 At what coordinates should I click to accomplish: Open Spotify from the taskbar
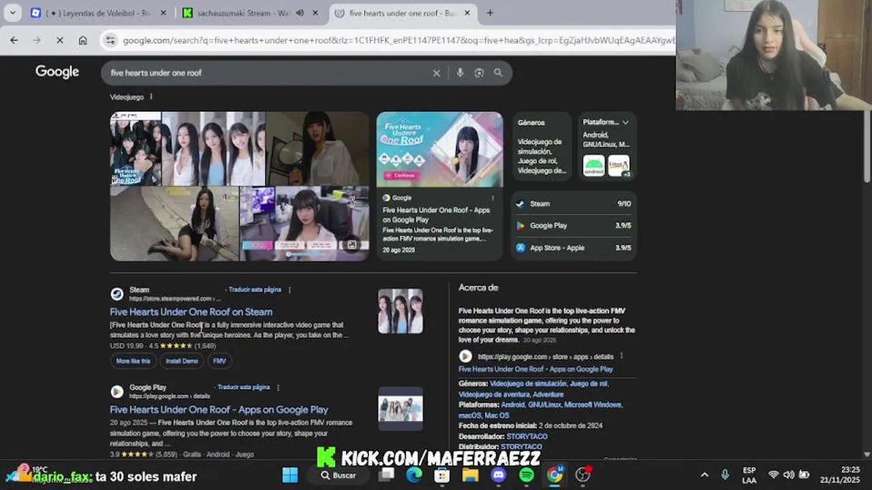pos(527,475)
